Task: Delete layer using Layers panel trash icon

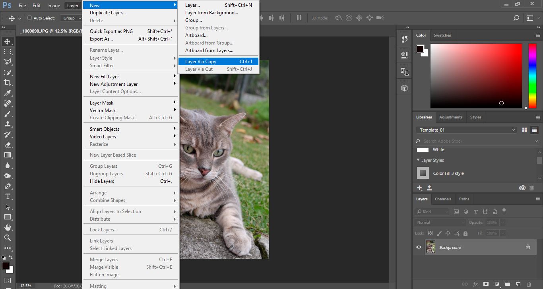Action: tap(529, 284)
